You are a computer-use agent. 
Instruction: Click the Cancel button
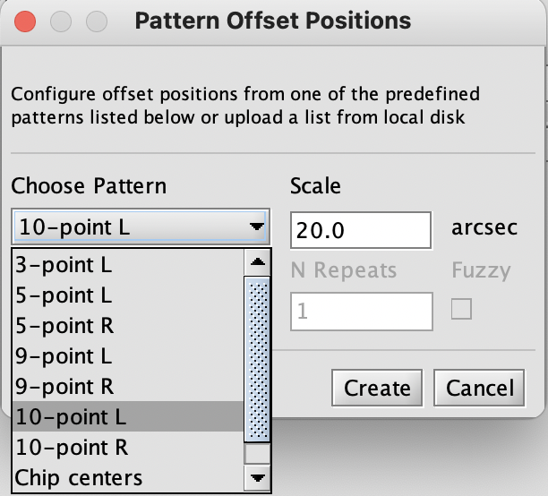(x=479, y=388)
